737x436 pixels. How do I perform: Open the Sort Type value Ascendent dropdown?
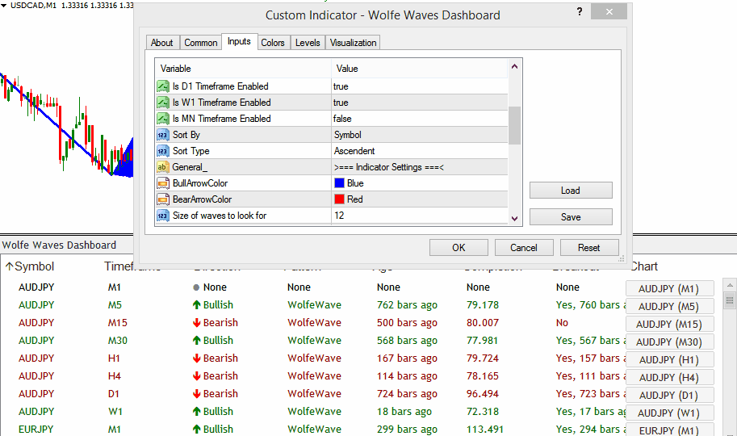pos(419,151)
